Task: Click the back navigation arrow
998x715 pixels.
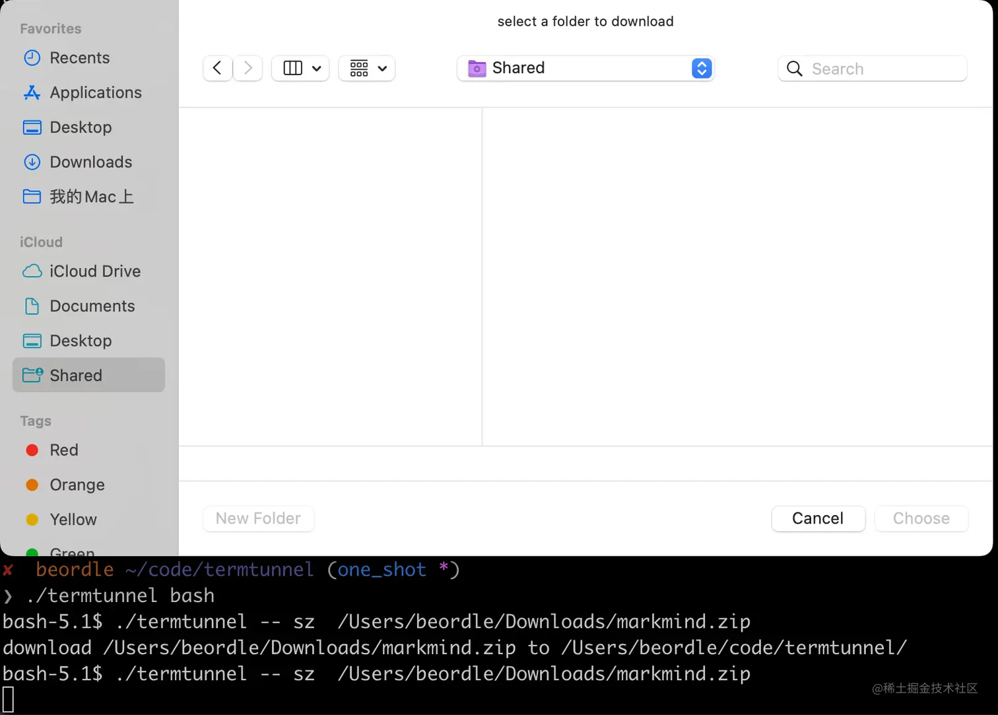Action: click(x=217, y=68)
